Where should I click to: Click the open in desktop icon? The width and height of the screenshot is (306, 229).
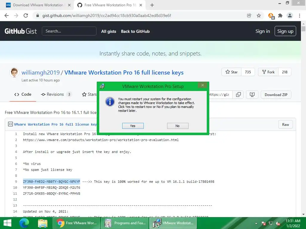[x=252, y=95]
